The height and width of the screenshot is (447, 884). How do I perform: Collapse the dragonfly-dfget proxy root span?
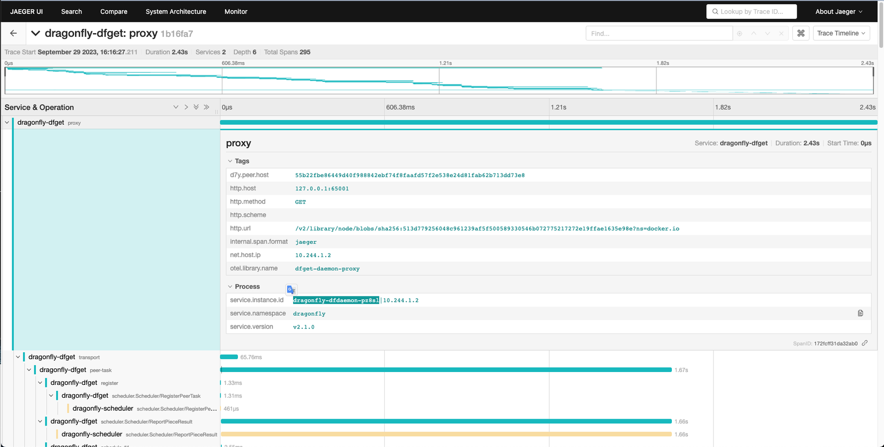coord(7,123)
